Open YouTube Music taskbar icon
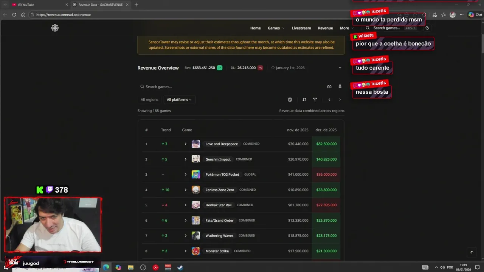The image size is (484, 272). (155, 267)
